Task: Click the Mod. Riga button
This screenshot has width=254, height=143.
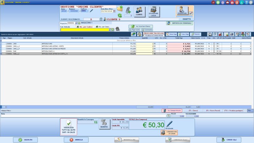Action: pos(171,34)
